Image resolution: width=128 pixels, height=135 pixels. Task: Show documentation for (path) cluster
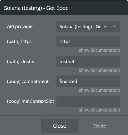click(99, 70)
